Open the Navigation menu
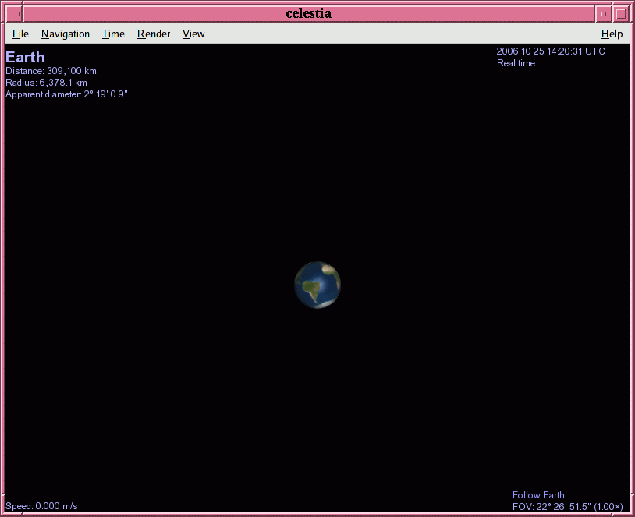Screen dimensions: 635x517 pyautogui.click(x=66, y=34)
